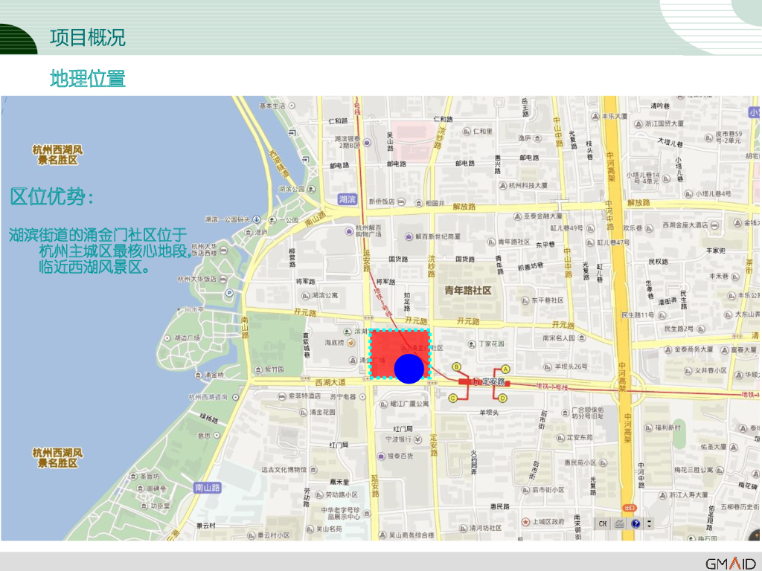
Task: Select the parking P marker near 杭州大华饭店
Action: (x=229, y=293)
